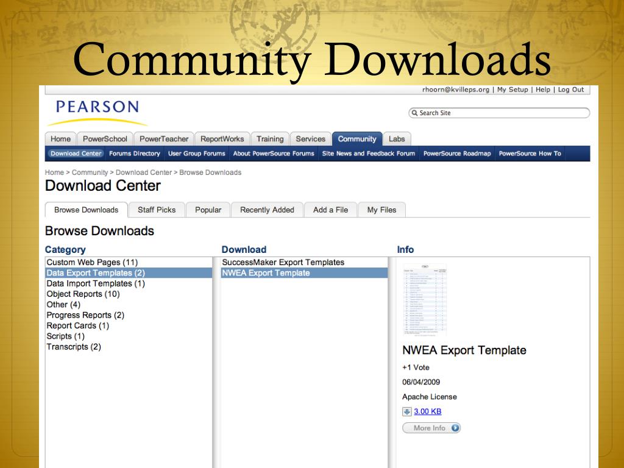This screenshot has width=624, height=468.
Task: Select SuccessMaker Export Templates download
Action: [x=304, y=262]
